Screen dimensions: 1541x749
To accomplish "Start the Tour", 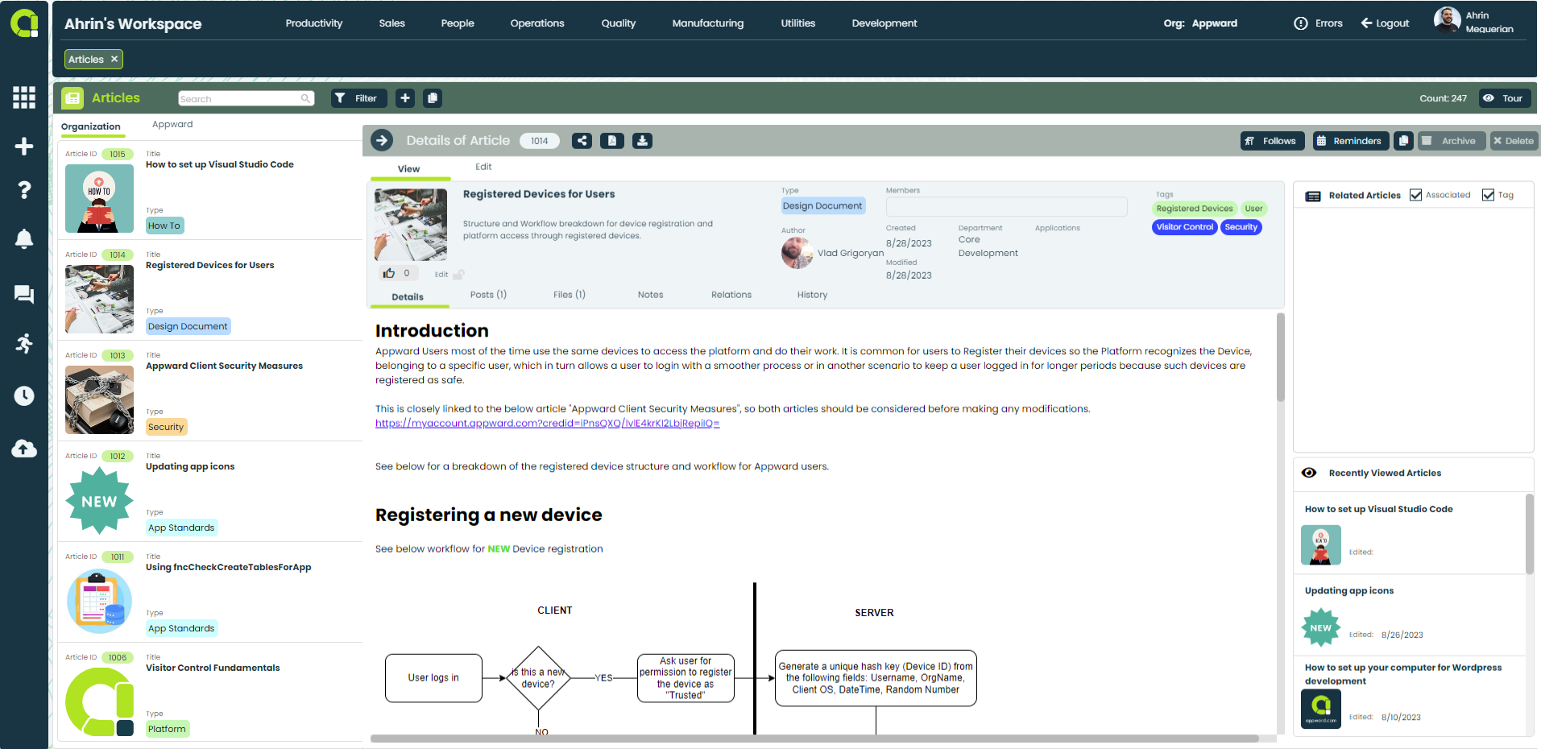I will click(1504, 98).
